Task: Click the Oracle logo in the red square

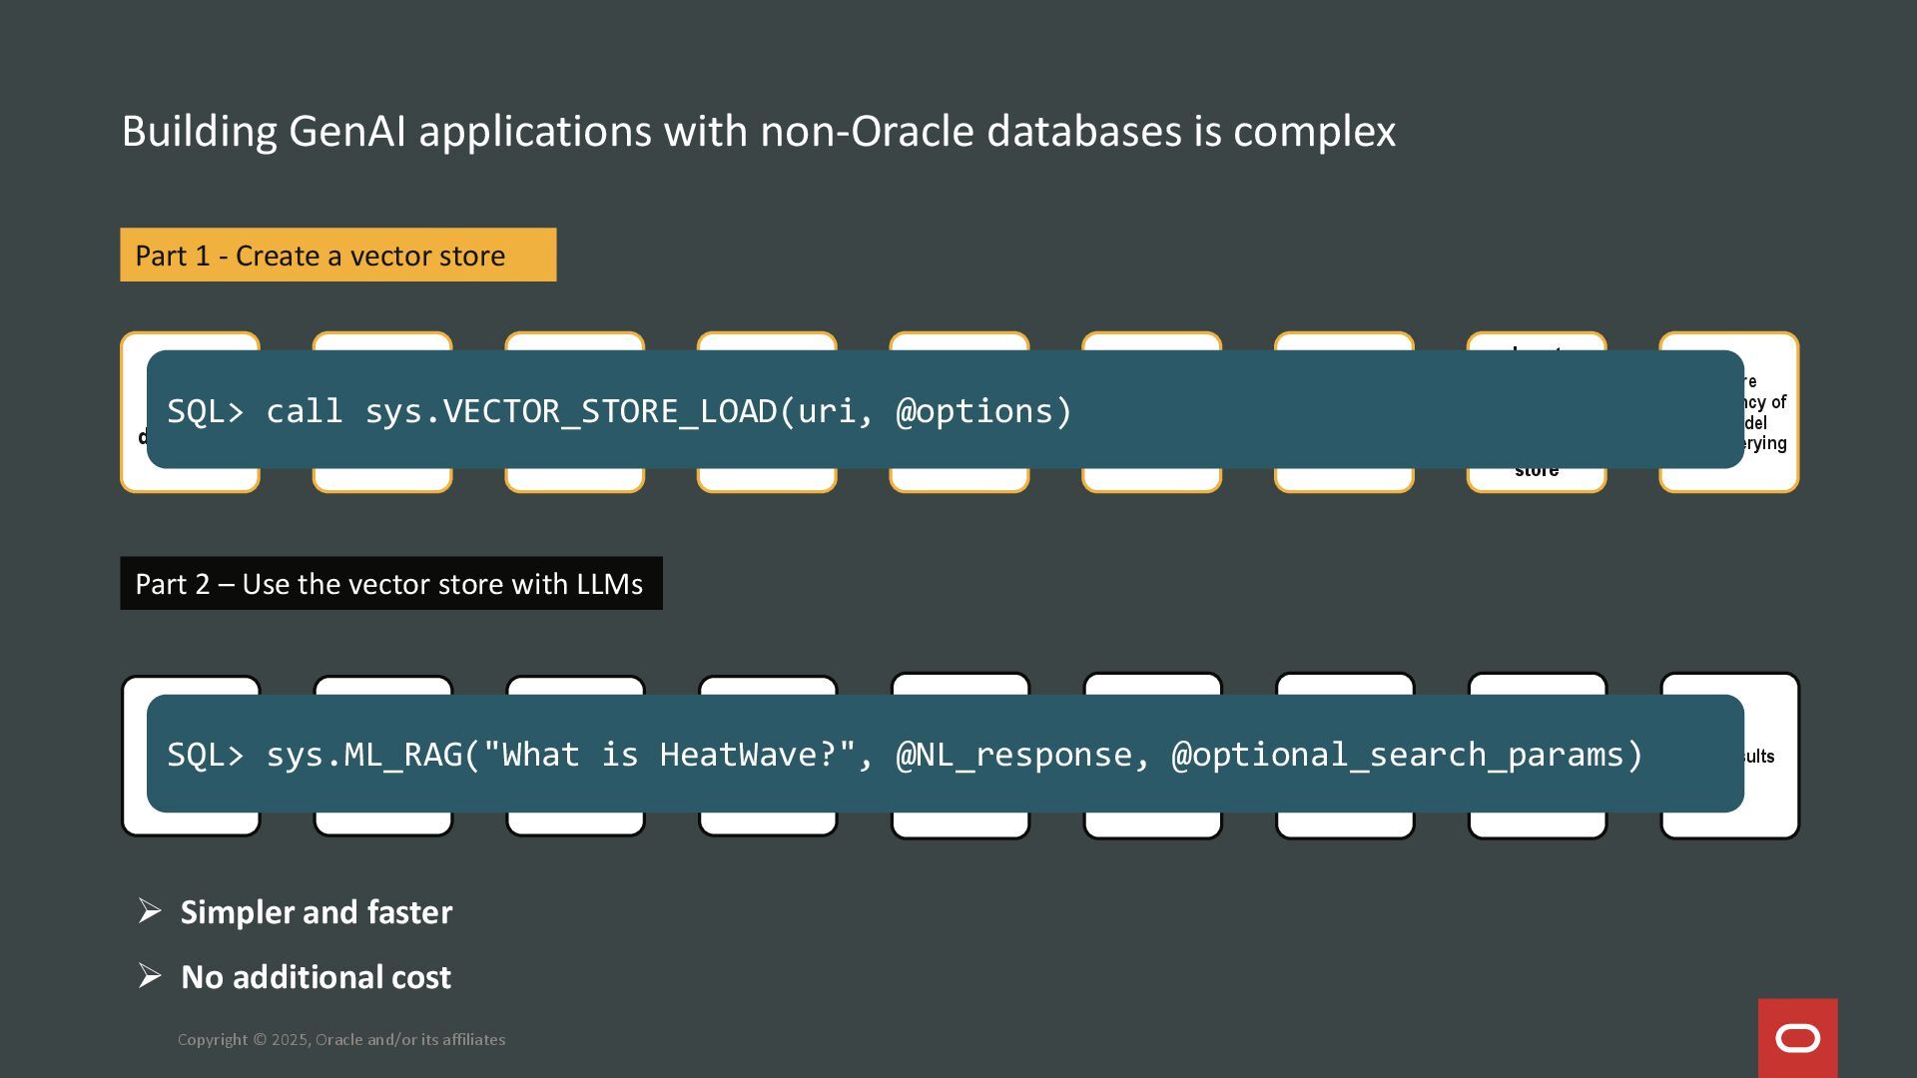Action: (x=1797, y=1038)
